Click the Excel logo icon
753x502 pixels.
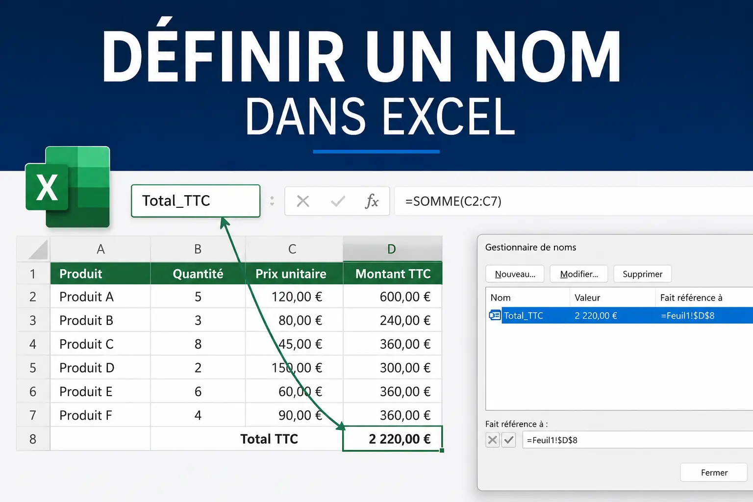[68, 187]
